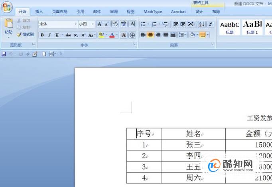Viewport: 272px width, 187px height.
Task: Click the undo icon in quick access toolbar
Action: pyautogui.click(x=11, y=54)
